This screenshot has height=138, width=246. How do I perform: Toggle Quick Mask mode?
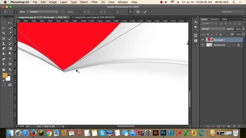(3, 85)
